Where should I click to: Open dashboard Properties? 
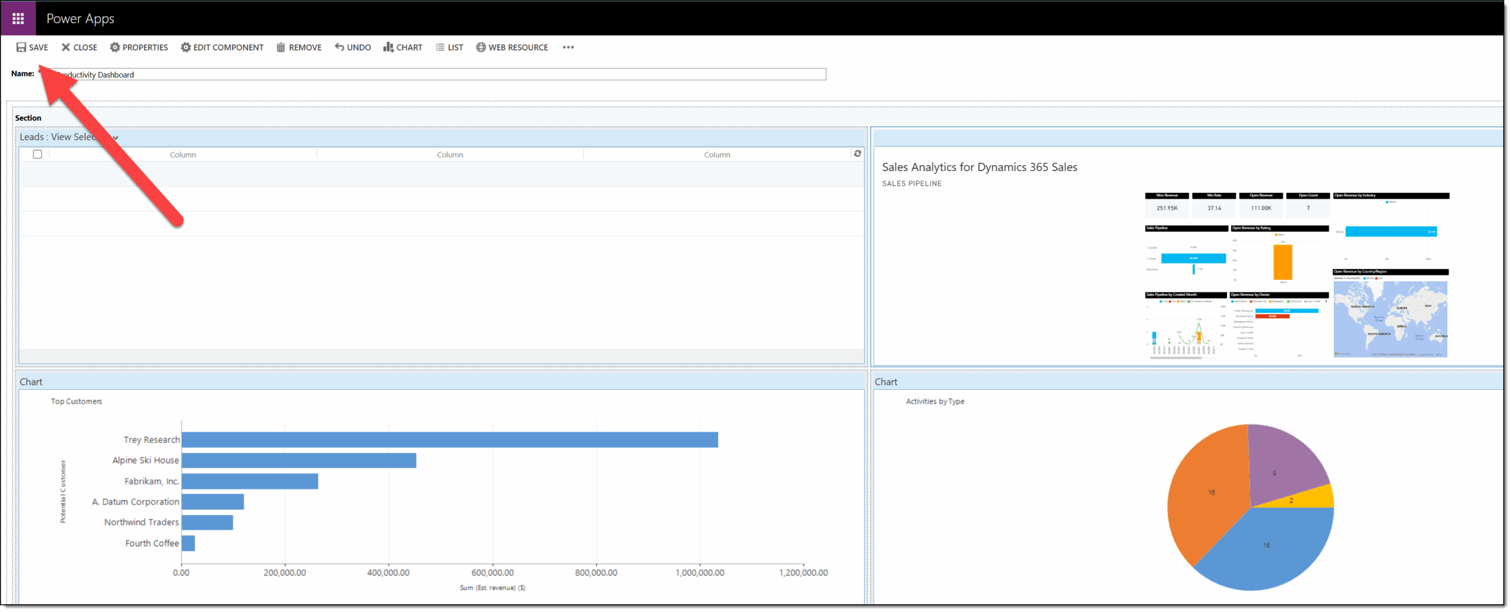(139, 47)
